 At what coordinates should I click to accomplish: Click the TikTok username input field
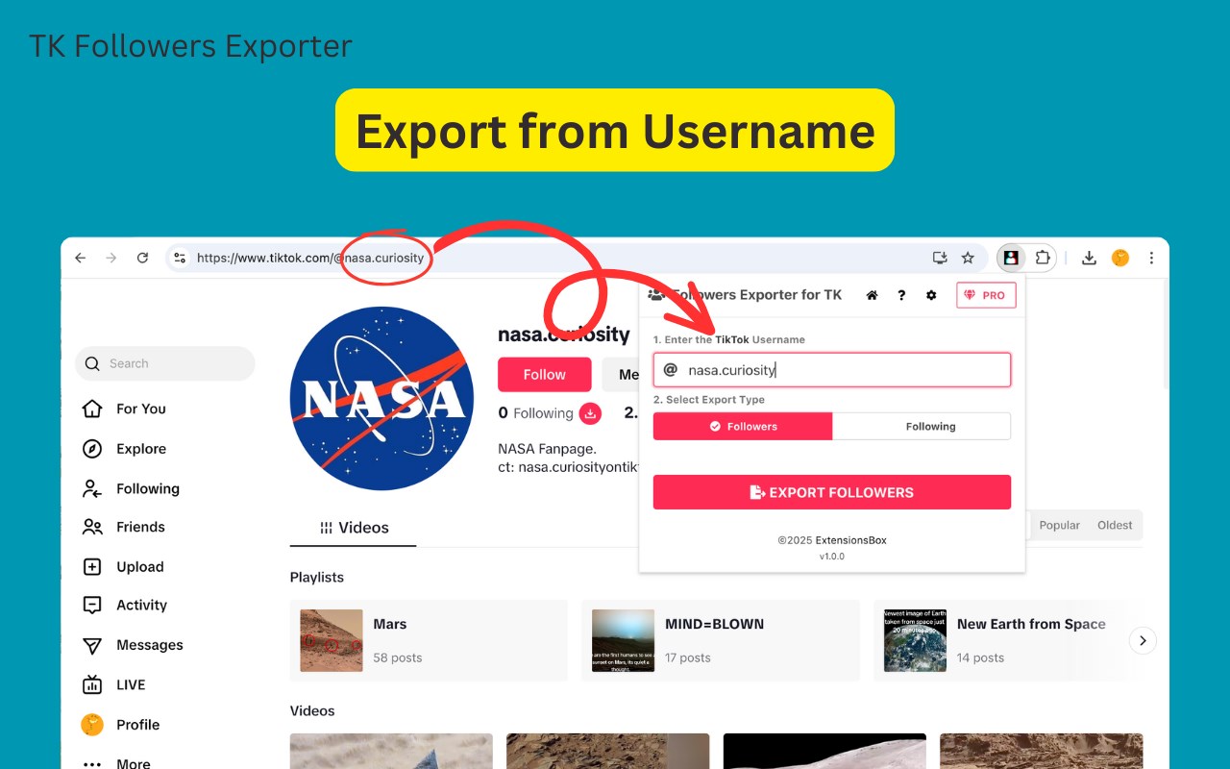[x=832, y=370]
